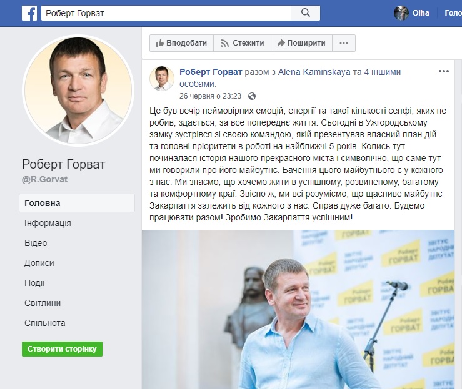This screenshot has height=389, width=462.
Task: Open the Події sidebar section
Action: click(x=34, y=283)
